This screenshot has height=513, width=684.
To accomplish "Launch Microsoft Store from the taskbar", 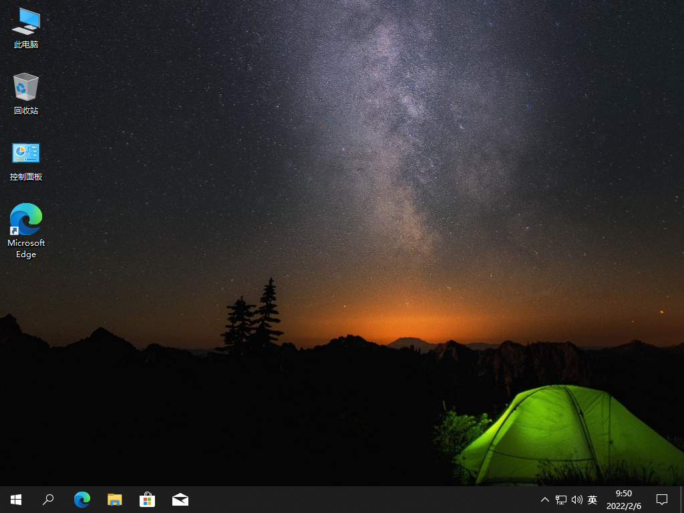I will (x=147, y=499).
